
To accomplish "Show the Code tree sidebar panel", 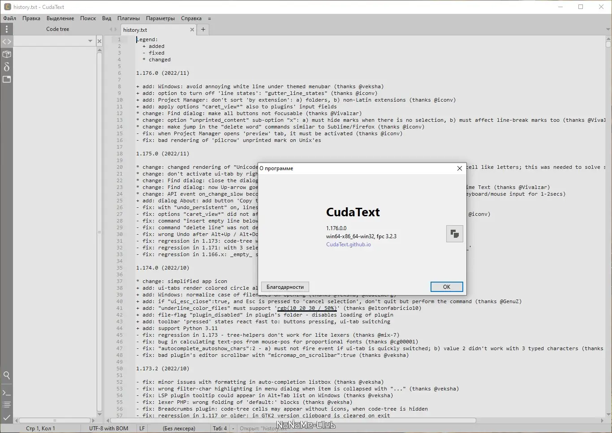I will [6, 42].
